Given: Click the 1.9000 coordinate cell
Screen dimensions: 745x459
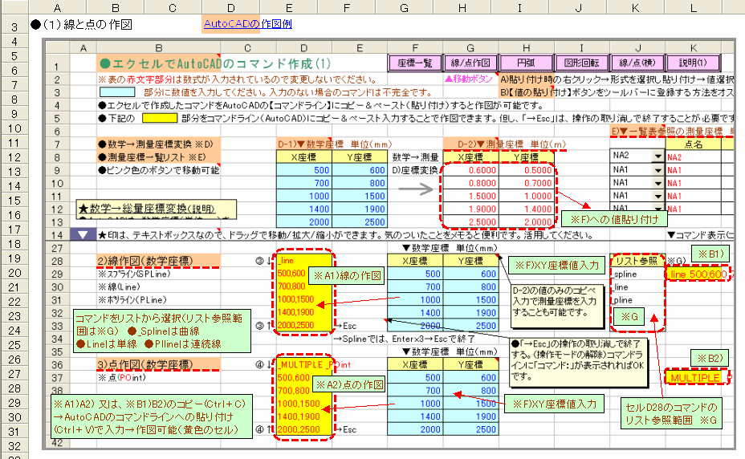Looking at the screenshot, I should click(x=471, y=209).
